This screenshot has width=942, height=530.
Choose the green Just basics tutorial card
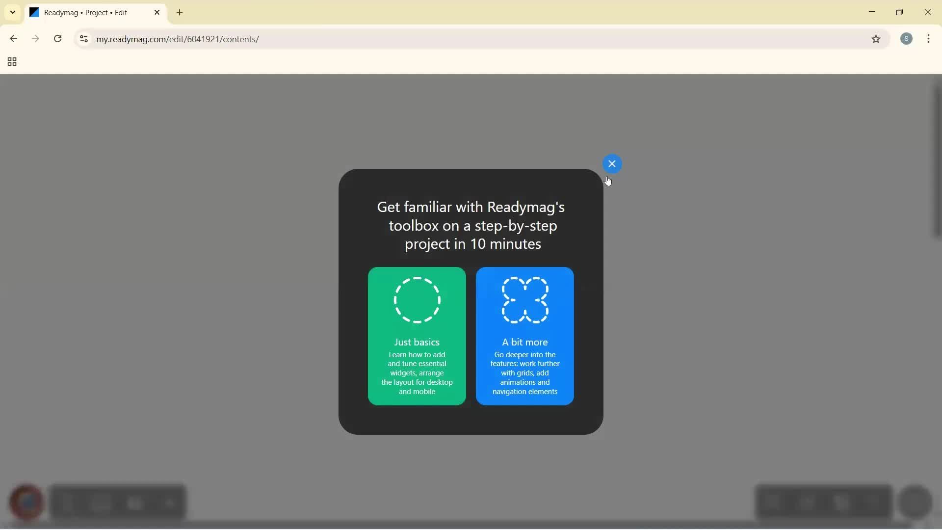tap(417, 363)
